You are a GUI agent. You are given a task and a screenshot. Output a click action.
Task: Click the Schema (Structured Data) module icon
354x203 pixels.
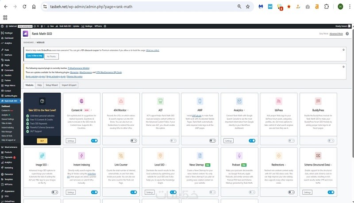tap(318, 155)
